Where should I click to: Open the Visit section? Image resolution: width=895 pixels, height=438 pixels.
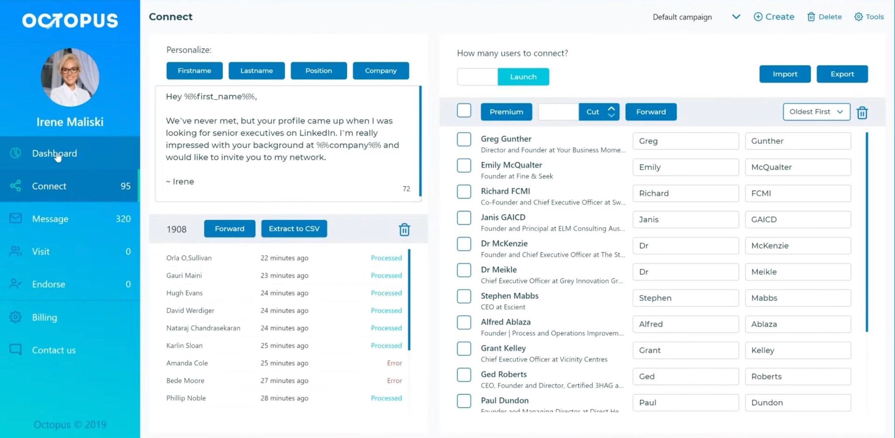click(70, 251)
